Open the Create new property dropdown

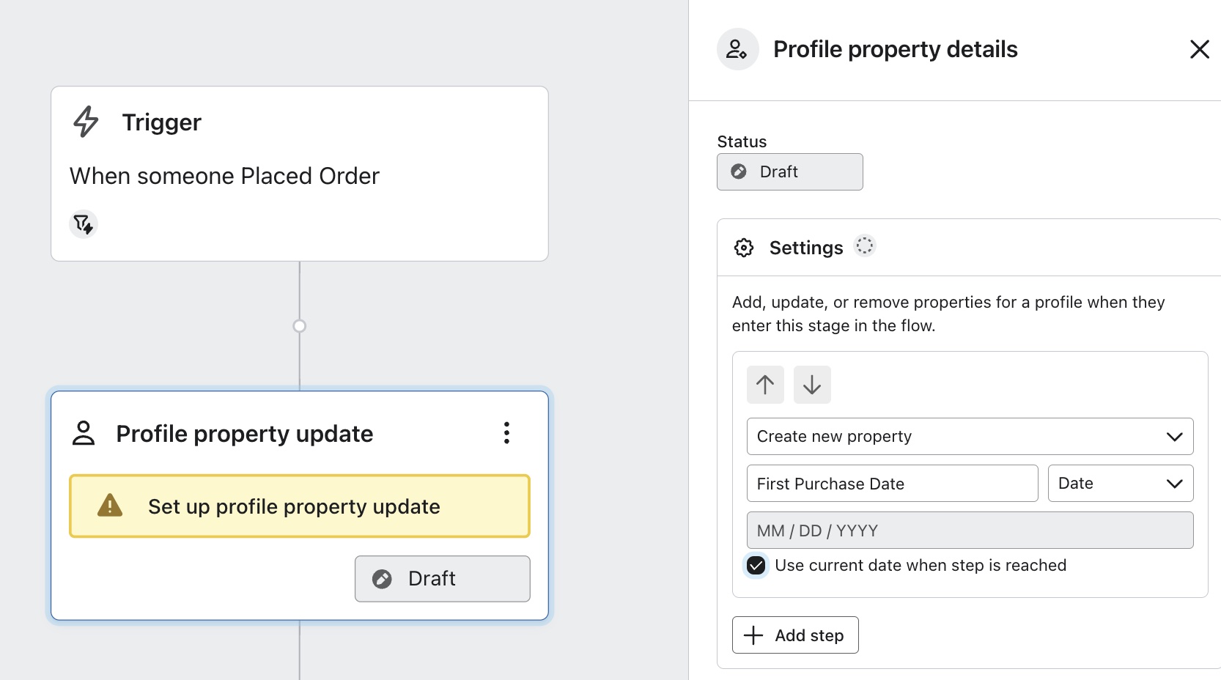point(970,436)
